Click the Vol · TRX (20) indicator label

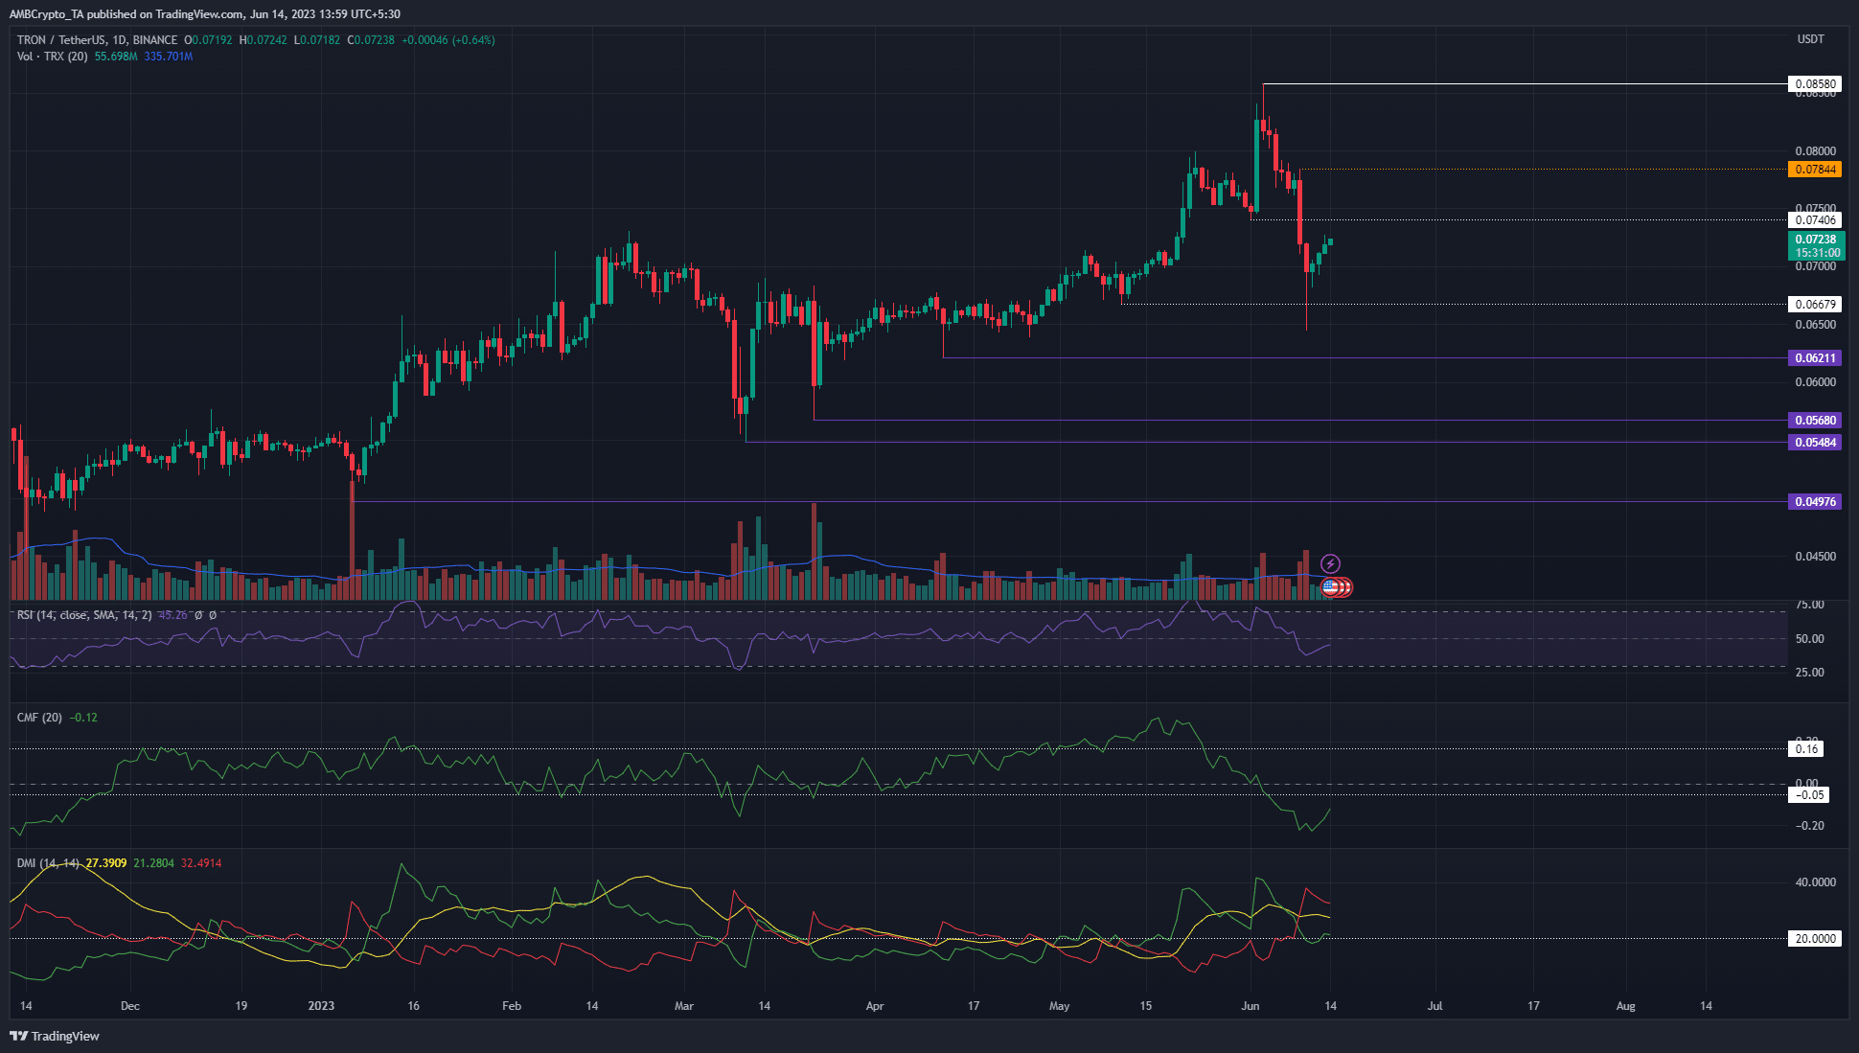(52, 57)
